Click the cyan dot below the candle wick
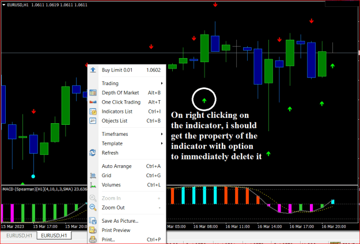Screen dimensions: 360x244 click(33, 176)
